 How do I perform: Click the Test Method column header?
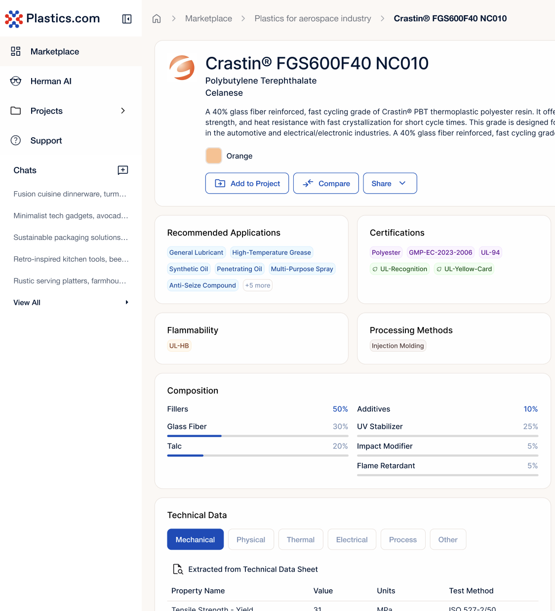tap(471, 591)
